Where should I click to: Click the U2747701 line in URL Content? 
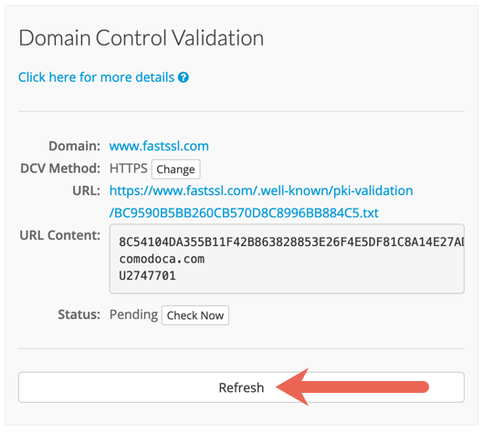click(147, 275)
